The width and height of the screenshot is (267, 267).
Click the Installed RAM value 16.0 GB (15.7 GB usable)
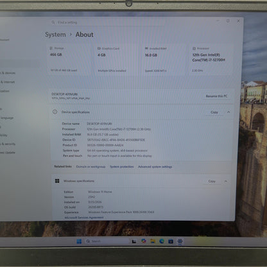pyautogui.click(x=103, y=134)
